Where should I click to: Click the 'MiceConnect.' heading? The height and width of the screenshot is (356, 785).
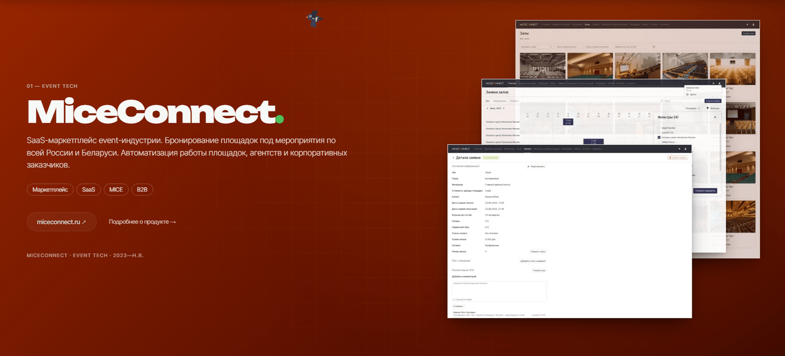(x=156, y=112)
